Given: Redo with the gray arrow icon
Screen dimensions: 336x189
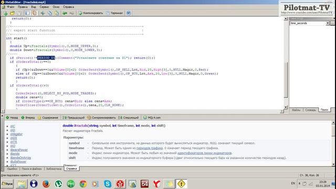Looking at the screenshot, I should pyautogui.click(x=72, y=13).
